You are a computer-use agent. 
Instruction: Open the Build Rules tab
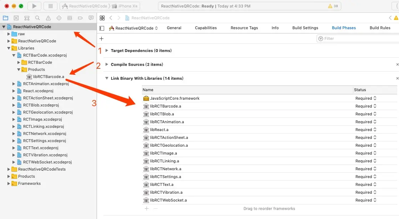[x=380, y=28]
